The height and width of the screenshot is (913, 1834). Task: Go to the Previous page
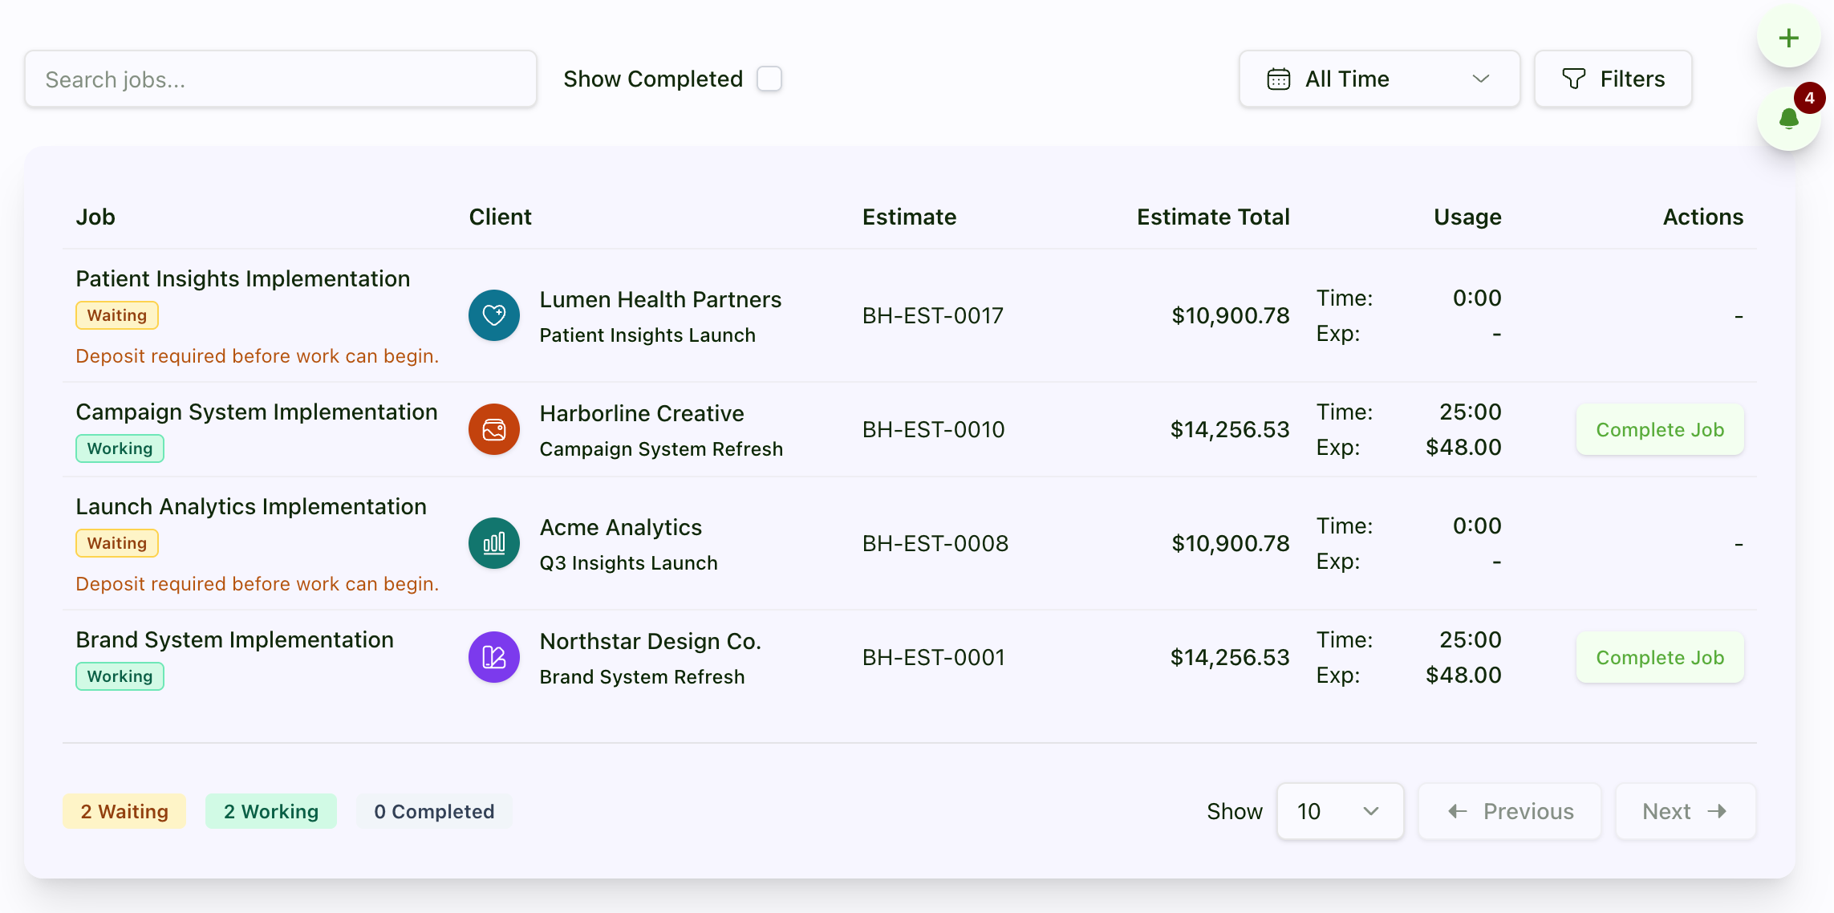(1509, 811)
